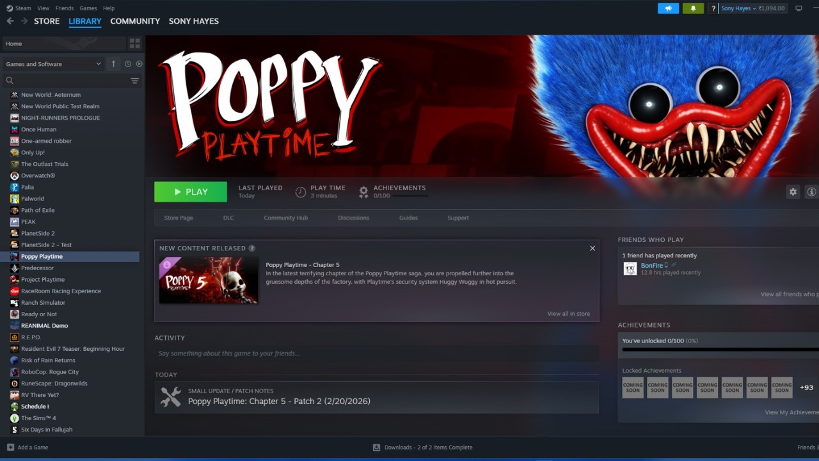Viewport: 819px width, 461px height.
Task: Open the Community Hub link
Action: [286, 218]
